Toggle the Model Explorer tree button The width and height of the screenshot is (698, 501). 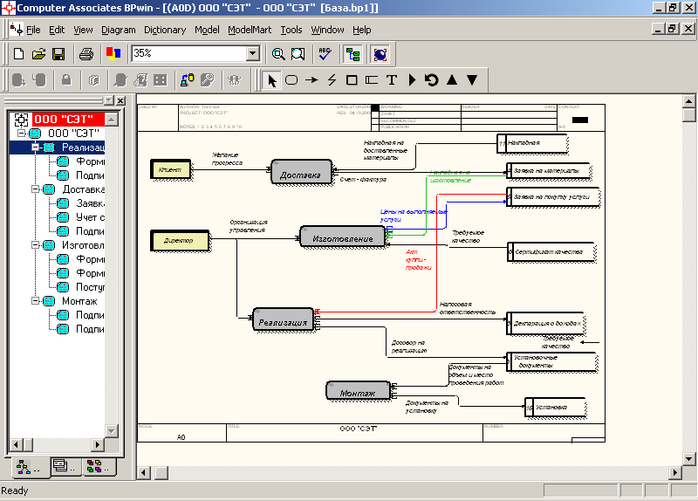click(x=353, y=54)
